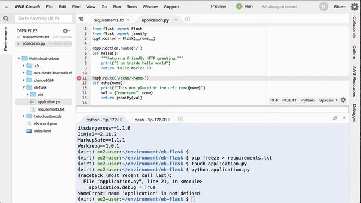Expand the .c9 folder arrow

pyautogui.click(x=23, y=65)
